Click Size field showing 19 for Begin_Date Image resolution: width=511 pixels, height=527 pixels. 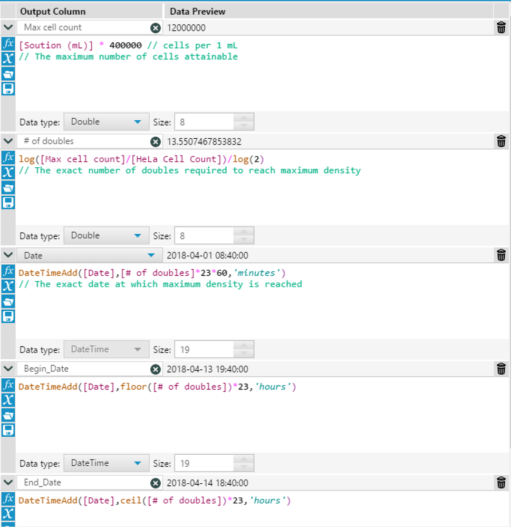point(204,464)
